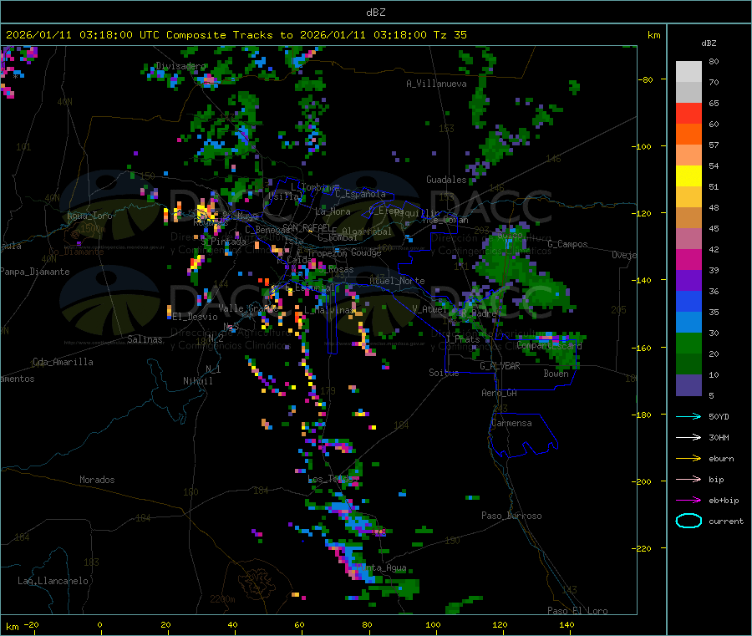This screenshot has height=636, width=752.
Task: Select the 35 dBZ blue color swatch
Action: coord(688,301)
